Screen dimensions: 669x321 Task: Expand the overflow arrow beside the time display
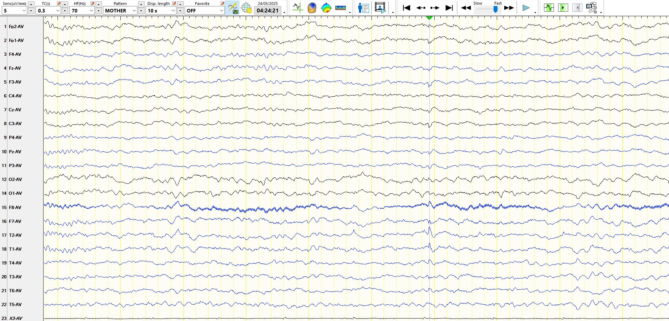pyautogui.click(x=284, y=12)
